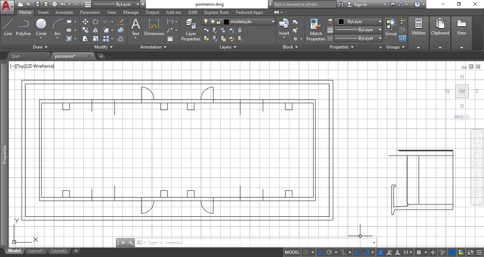Toggle Ortho mode in status bar
The width and height of the screenshot is (484, 257).
coord(320,252)
